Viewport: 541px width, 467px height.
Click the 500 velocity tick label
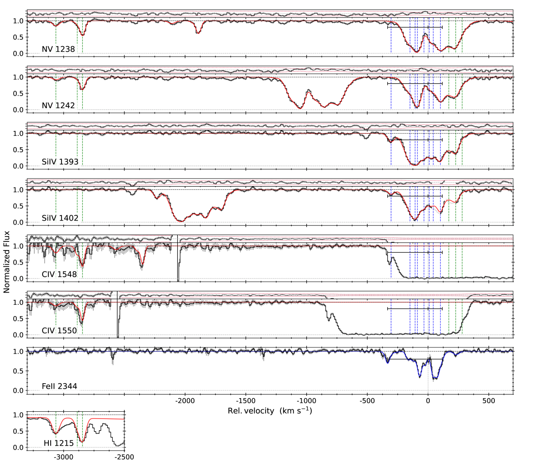489,401
